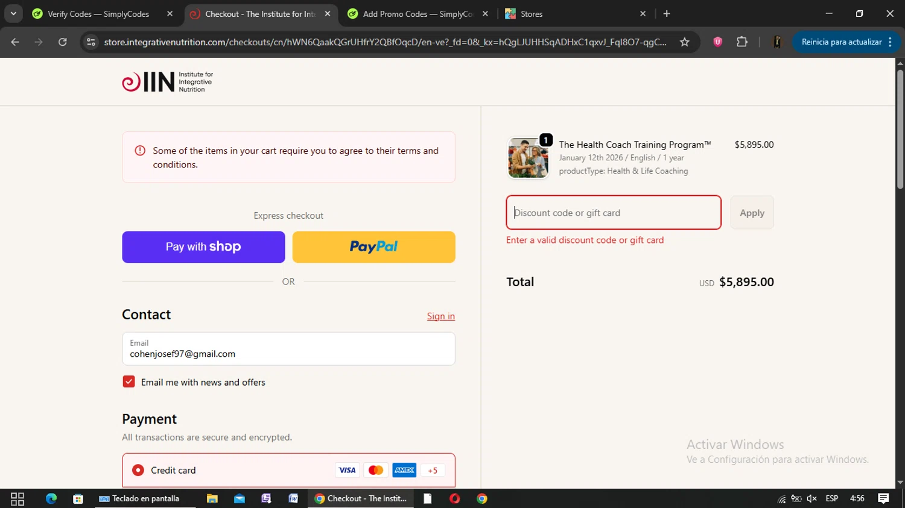The width and height of the screenshot is (905, 508).
Task: Click The Health Coach Training Program™ title
Action: tap(635, 145)
